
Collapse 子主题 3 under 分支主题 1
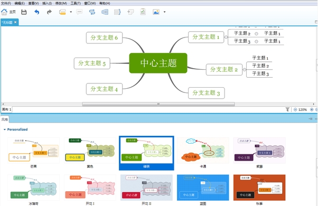(256, 41)
